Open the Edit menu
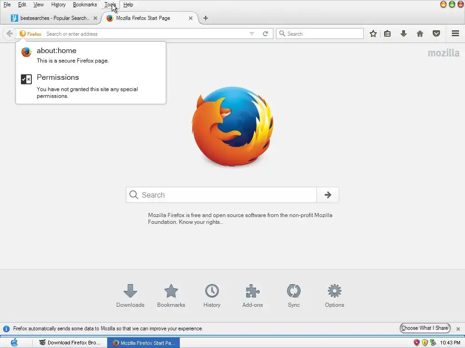The width and height of the screenshot is (465, 348). pos(22,5)
